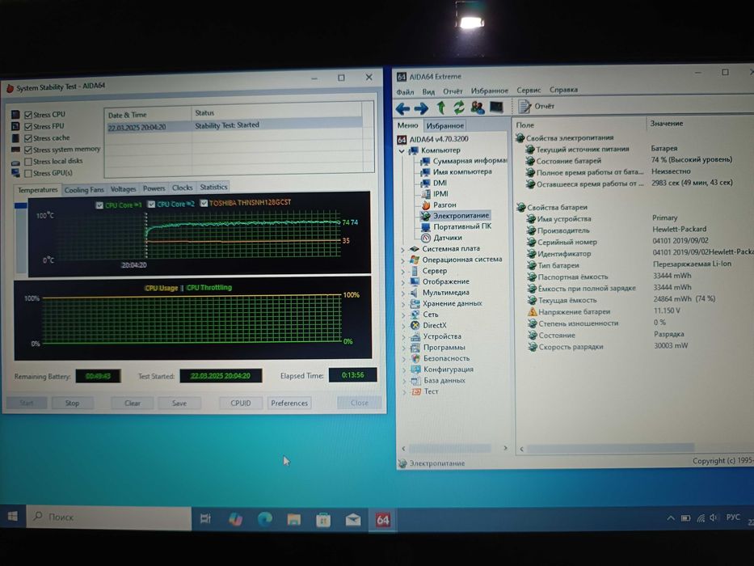Image resolution: width=754 pixels, height=566 pixels.
Task: Select Разгон overclock tree item
Action: pyautogui.click(x=439, y=205)
